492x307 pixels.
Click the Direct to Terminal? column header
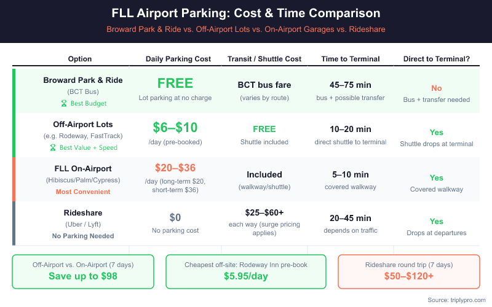437,59
